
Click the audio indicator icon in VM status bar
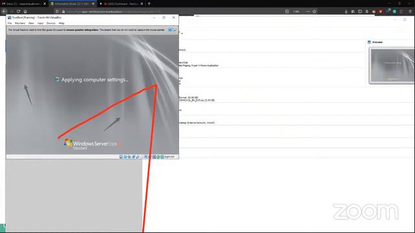pyautogui.click(x=130, y=157)
